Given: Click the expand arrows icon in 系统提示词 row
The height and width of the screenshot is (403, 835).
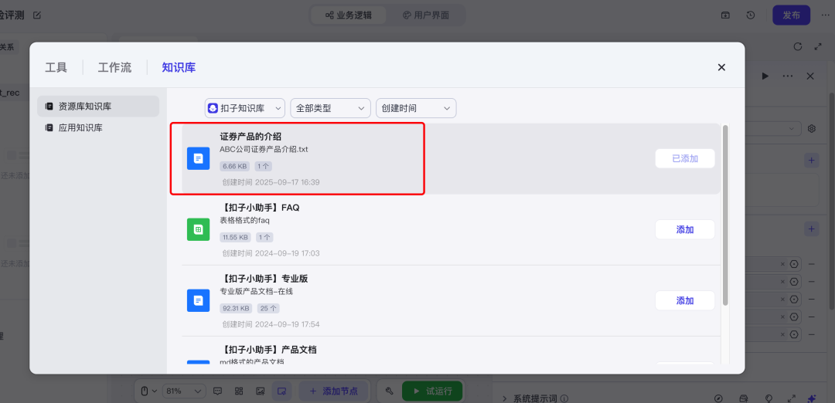Looking at the screenshot, I should 792,398.
